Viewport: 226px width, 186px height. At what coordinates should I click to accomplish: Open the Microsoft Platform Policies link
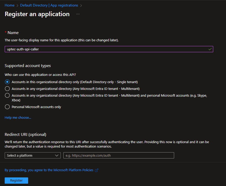click(49, 170)
